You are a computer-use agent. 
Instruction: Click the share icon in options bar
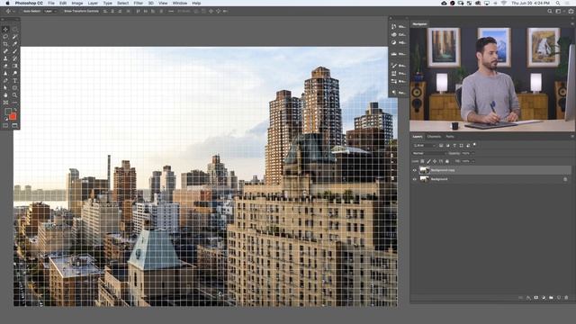(x=571, y=12)
